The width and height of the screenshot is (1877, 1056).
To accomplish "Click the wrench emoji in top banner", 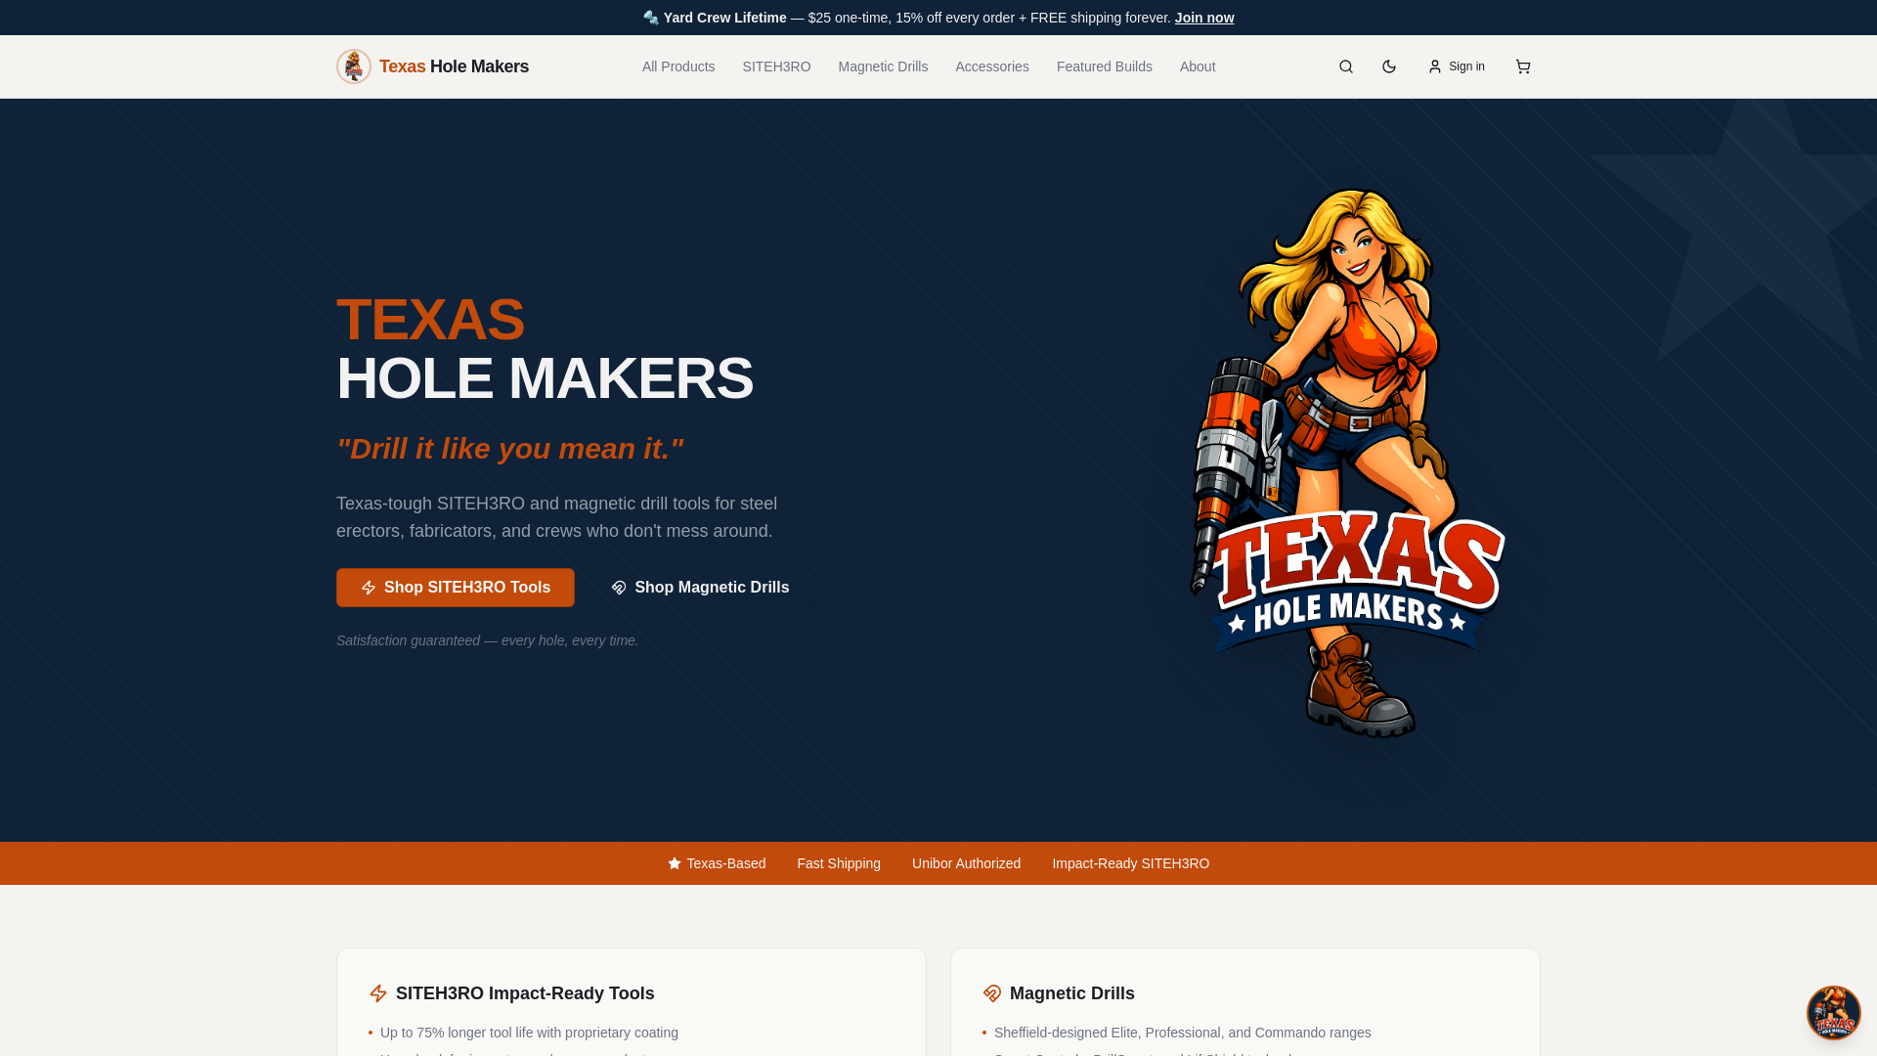I will 651,18.
